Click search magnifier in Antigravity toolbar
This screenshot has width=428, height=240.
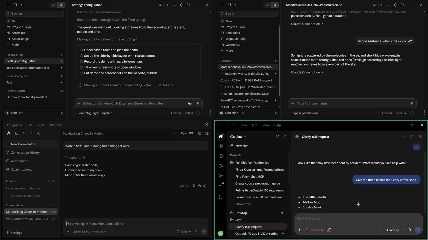click(38, 133)
